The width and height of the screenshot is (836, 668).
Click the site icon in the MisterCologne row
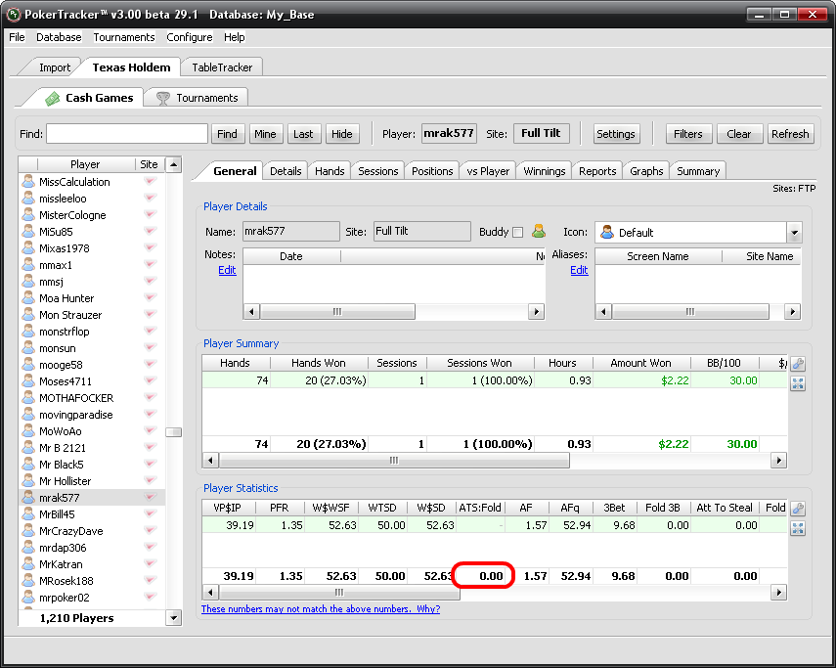(x=150, y=215)
